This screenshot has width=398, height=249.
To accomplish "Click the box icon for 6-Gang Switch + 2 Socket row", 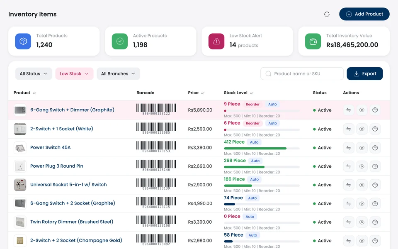I will 375,203.
